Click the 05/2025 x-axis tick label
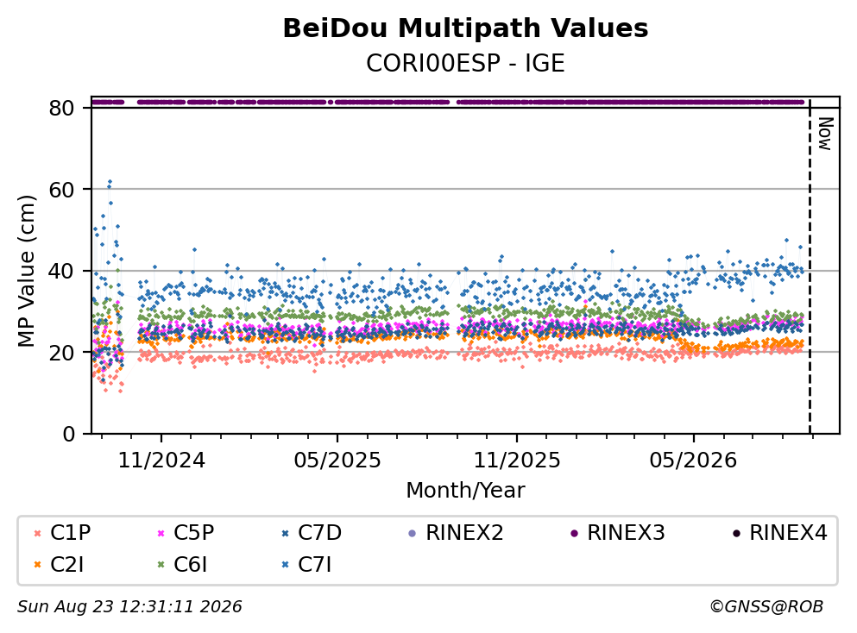This screenshot has height=633, width=857. 337,461
